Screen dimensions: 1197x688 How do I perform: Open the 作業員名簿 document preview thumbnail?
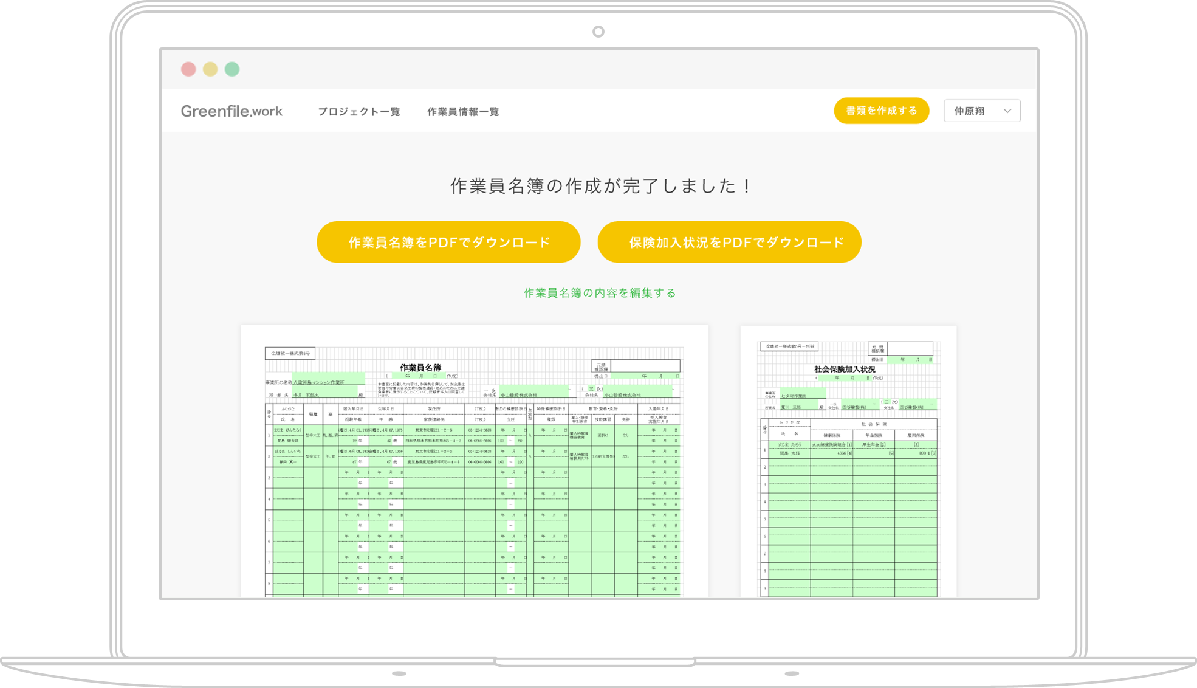pos(475,462)
